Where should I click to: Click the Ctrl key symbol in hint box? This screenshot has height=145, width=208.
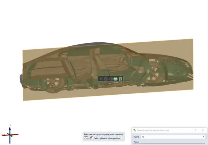point(86,138)
